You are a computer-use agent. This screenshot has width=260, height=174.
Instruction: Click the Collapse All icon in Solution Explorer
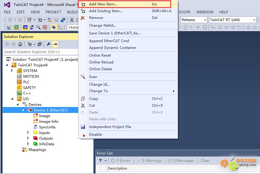[x=40, y=44]
